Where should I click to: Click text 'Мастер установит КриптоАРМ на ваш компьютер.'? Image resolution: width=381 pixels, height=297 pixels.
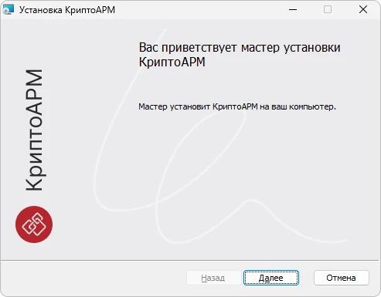(x=237, y=106)
